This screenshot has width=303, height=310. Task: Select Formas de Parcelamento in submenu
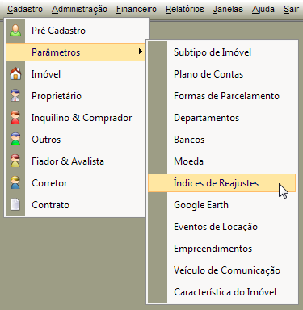click(222, 96)
